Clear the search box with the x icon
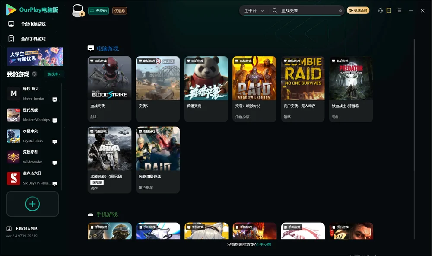The width and height of the screenshot is (432, 256). coord(340,11)
